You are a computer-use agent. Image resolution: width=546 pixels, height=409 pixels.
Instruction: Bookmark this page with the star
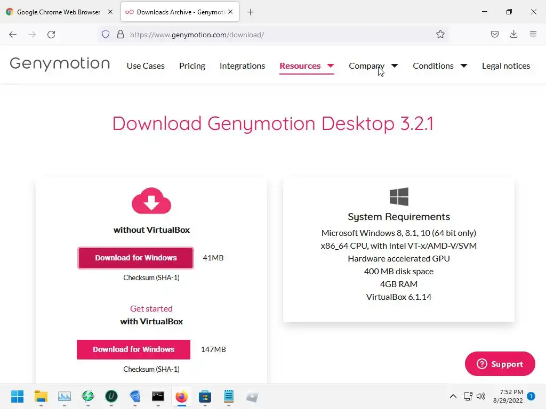[x=440, y=34]
